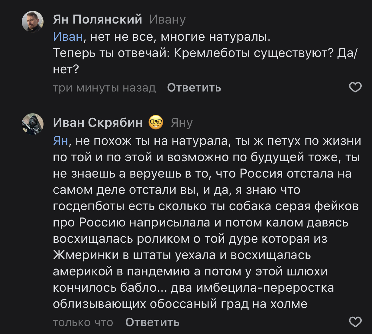Click the "три минуты назад" timestamp

104,88
